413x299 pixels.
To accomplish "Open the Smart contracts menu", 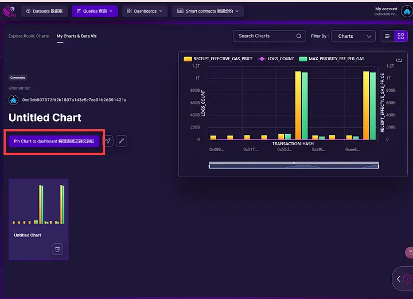I will (207, 11).
